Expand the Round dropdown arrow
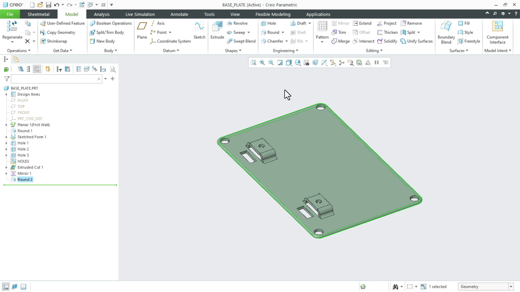The image size is (520, 292). [x=283, y=32]
